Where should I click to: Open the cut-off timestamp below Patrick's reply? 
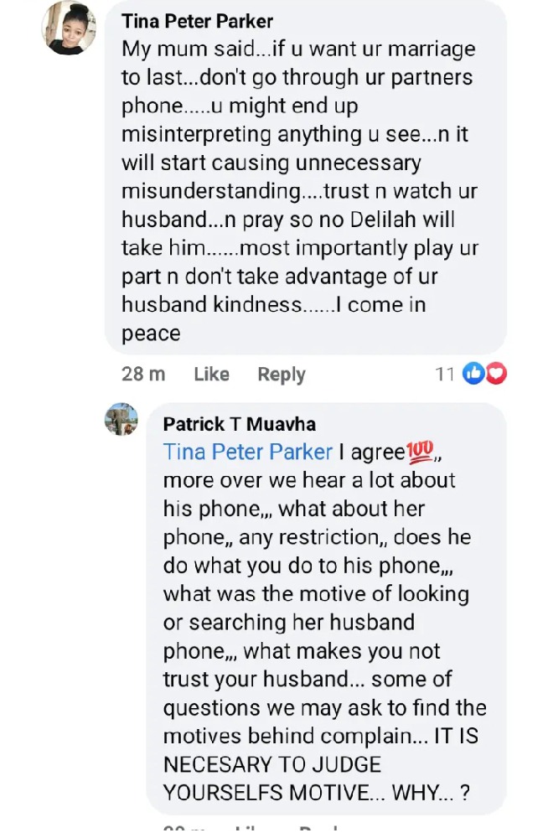(184, 830)
